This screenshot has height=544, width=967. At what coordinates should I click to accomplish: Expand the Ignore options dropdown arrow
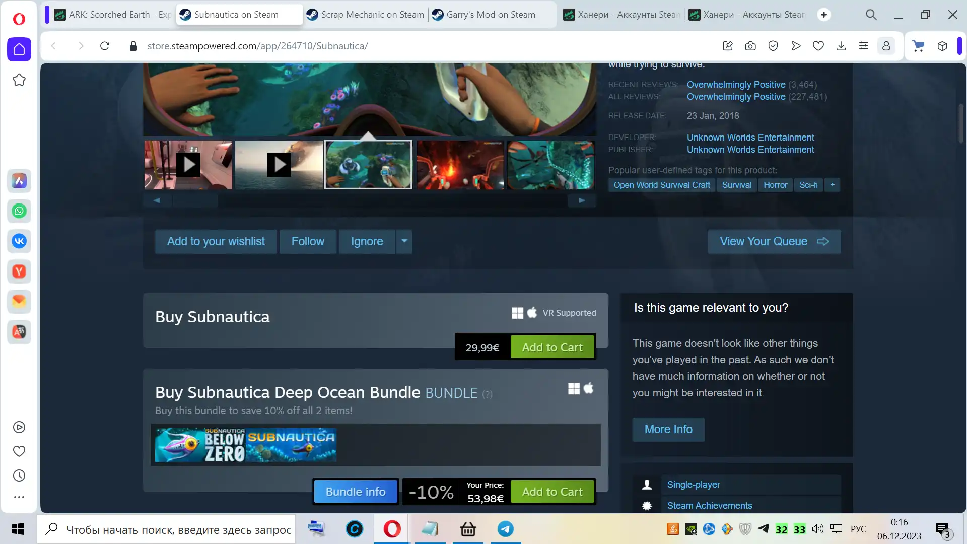(404, 242)
